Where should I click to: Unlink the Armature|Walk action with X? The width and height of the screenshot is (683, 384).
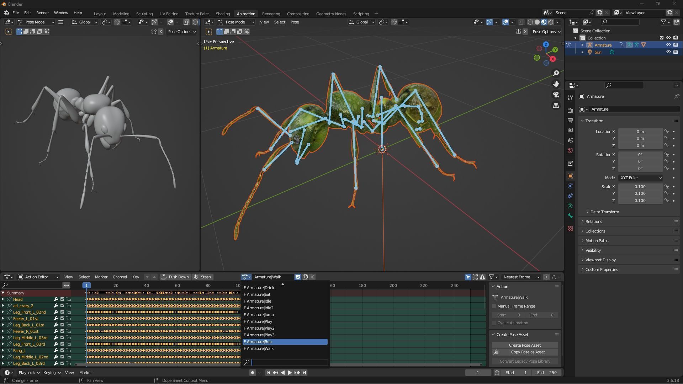click(x=312, y=277)
